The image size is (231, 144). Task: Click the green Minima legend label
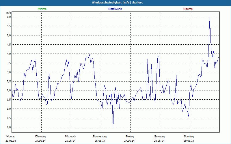(42, 9)
